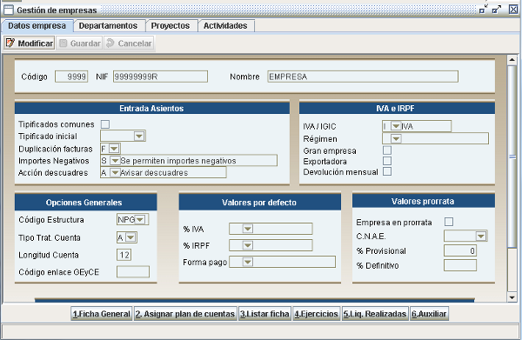Viewport: 522px width, 340px height.
Task: Click the Opciones Generales section header
Action: pos(85,203)
